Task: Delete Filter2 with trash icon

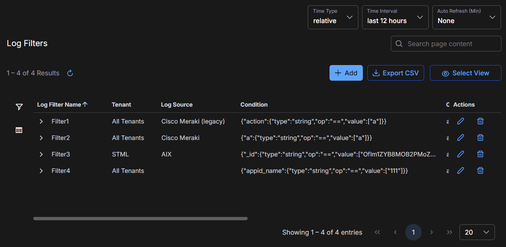Action: 480,137
